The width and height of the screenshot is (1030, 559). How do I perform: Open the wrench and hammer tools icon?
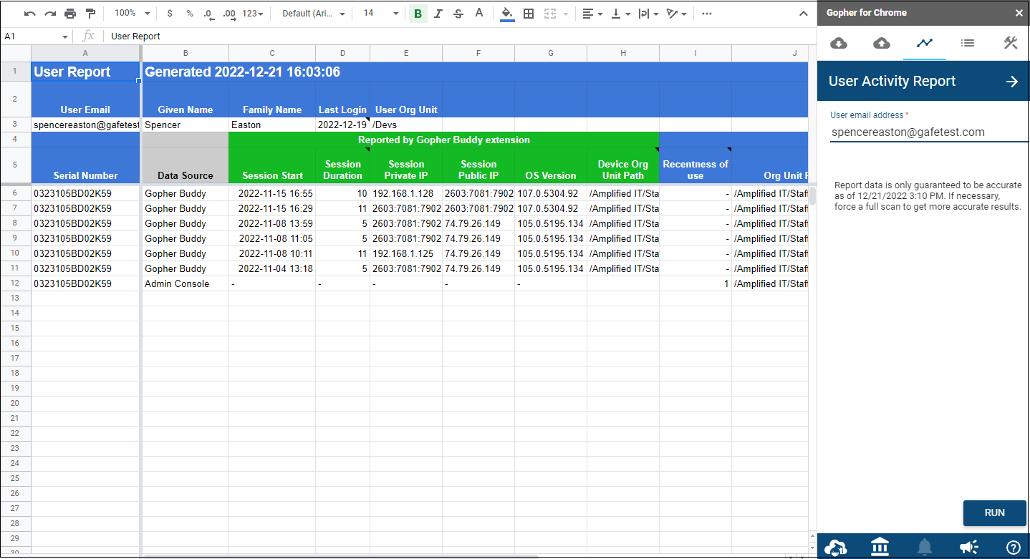[x=1011, y=44]
